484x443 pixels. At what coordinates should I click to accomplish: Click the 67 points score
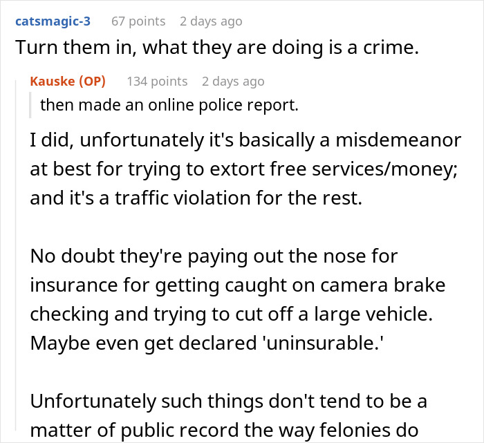coord(138,21)
